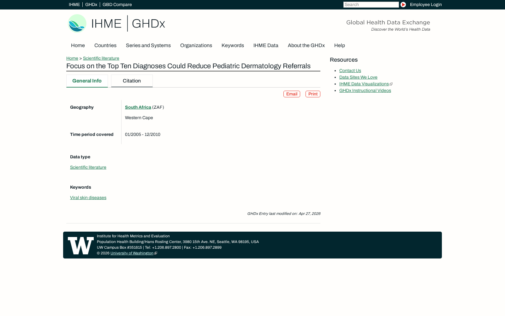Open GHDx Instructional Videos link
Screen dimensions: 505x316
tap(365, 91)
